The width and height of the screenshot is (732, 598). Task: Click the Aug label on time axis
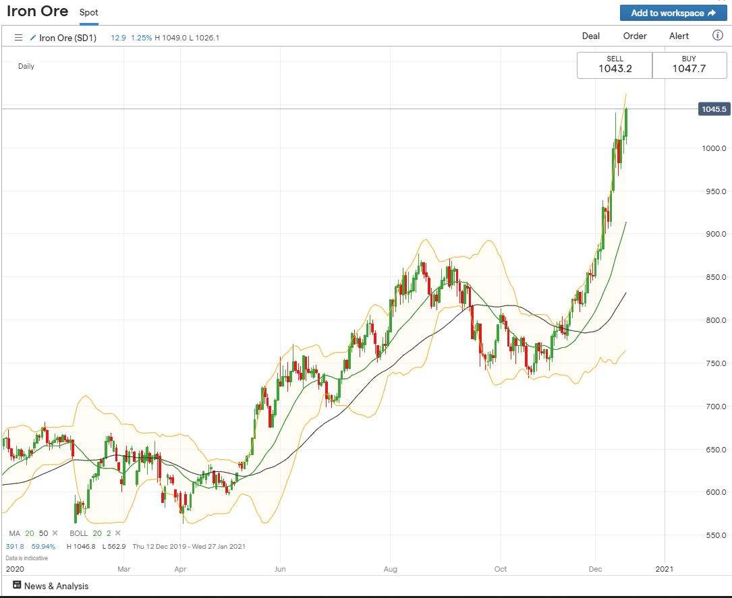point(390,569)
